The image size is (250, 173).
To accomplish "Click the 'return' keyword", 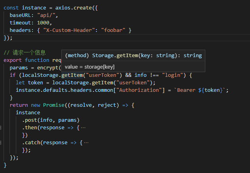I will click(19, 105).
